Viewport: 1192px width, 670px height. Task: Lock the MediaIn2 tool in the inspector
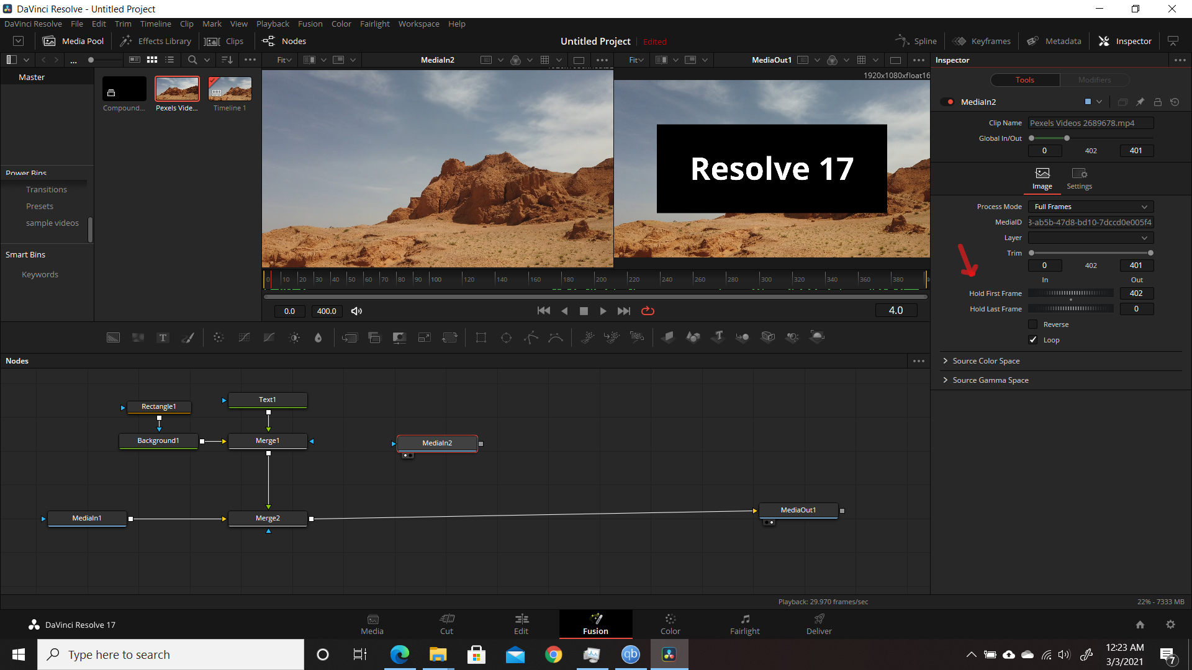coord(1158,102)
